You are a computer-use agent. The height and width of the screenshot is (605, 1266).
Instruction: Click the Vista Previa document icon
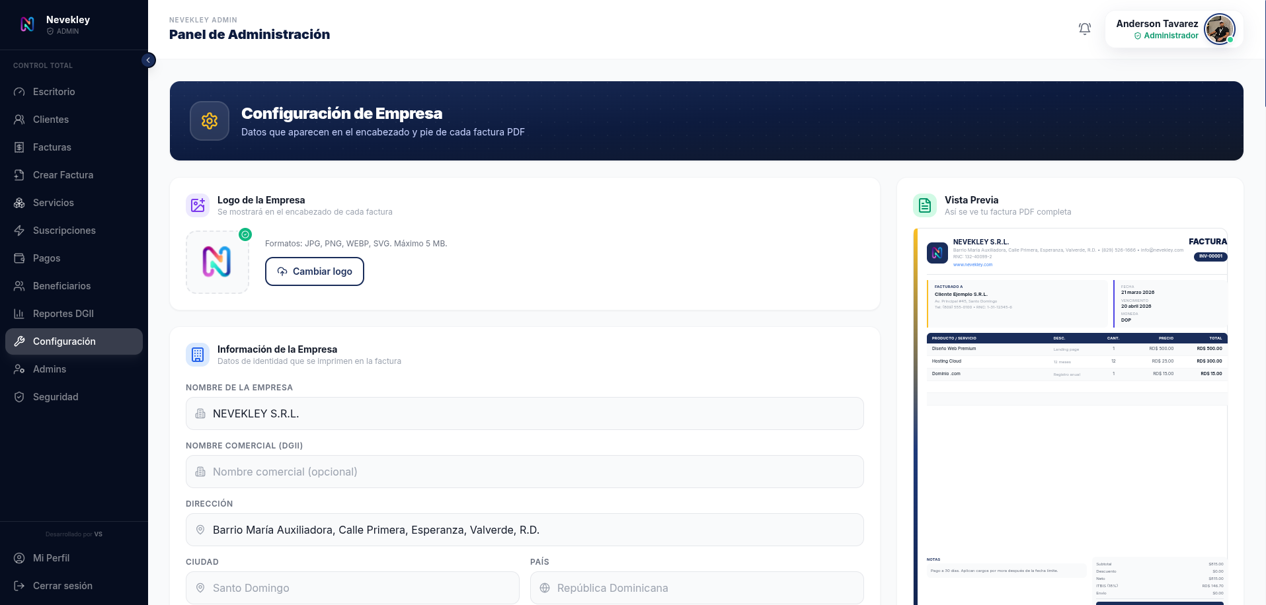[925, 205]
